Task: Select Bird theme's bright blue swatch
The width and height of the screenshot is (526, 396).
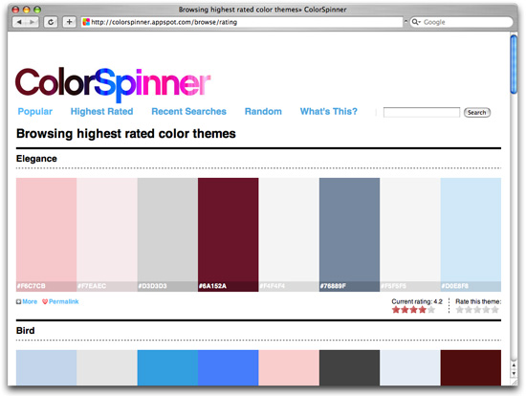Action: point(229,368)
